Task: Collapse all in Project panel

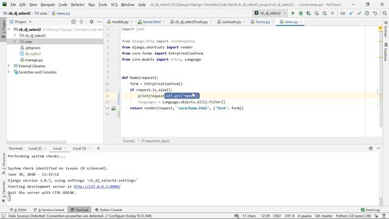Action: tap(81, 22)
